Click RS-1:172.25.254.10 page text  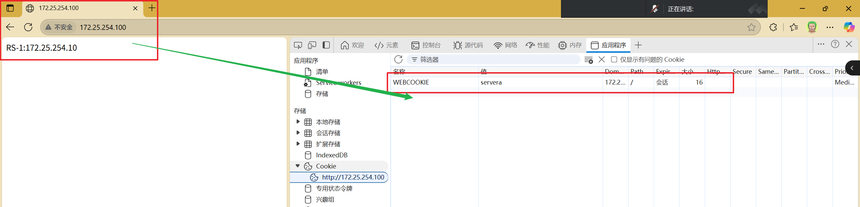pos(42,48)
